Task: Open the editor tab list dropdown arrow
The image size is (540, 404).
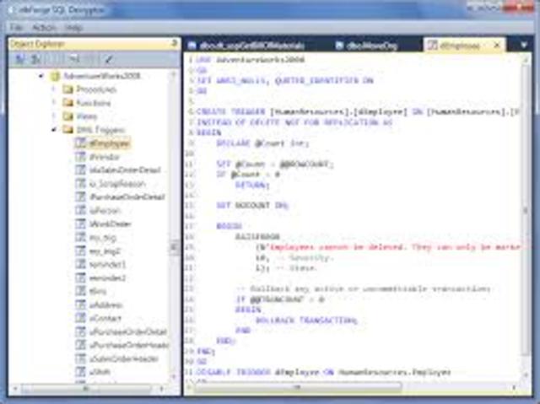Action: tap(524, 45)
